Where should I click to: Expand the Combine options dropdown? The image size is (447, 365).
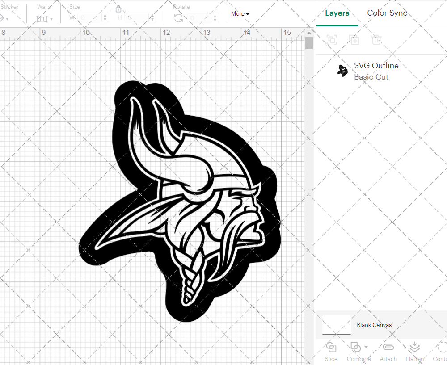366,347
